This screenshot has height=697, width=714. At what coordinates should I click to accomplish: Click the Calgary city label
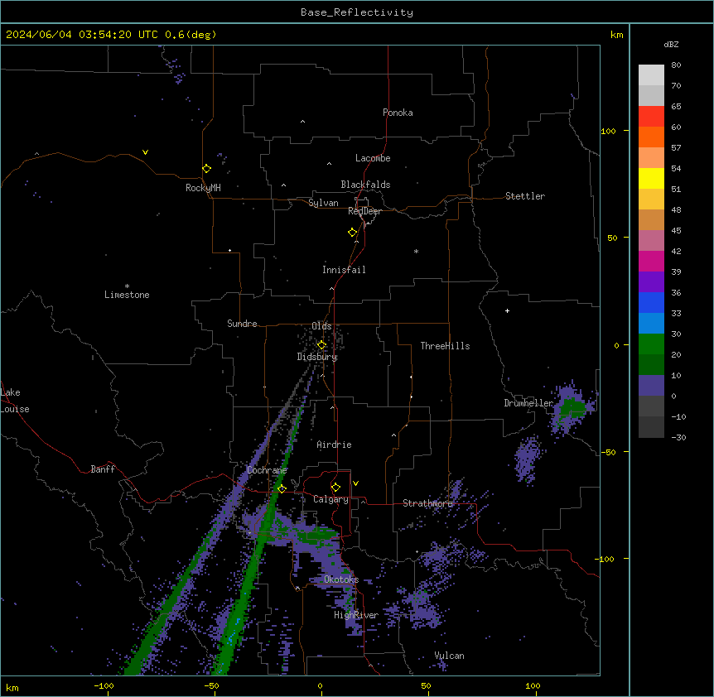point(330,499)
